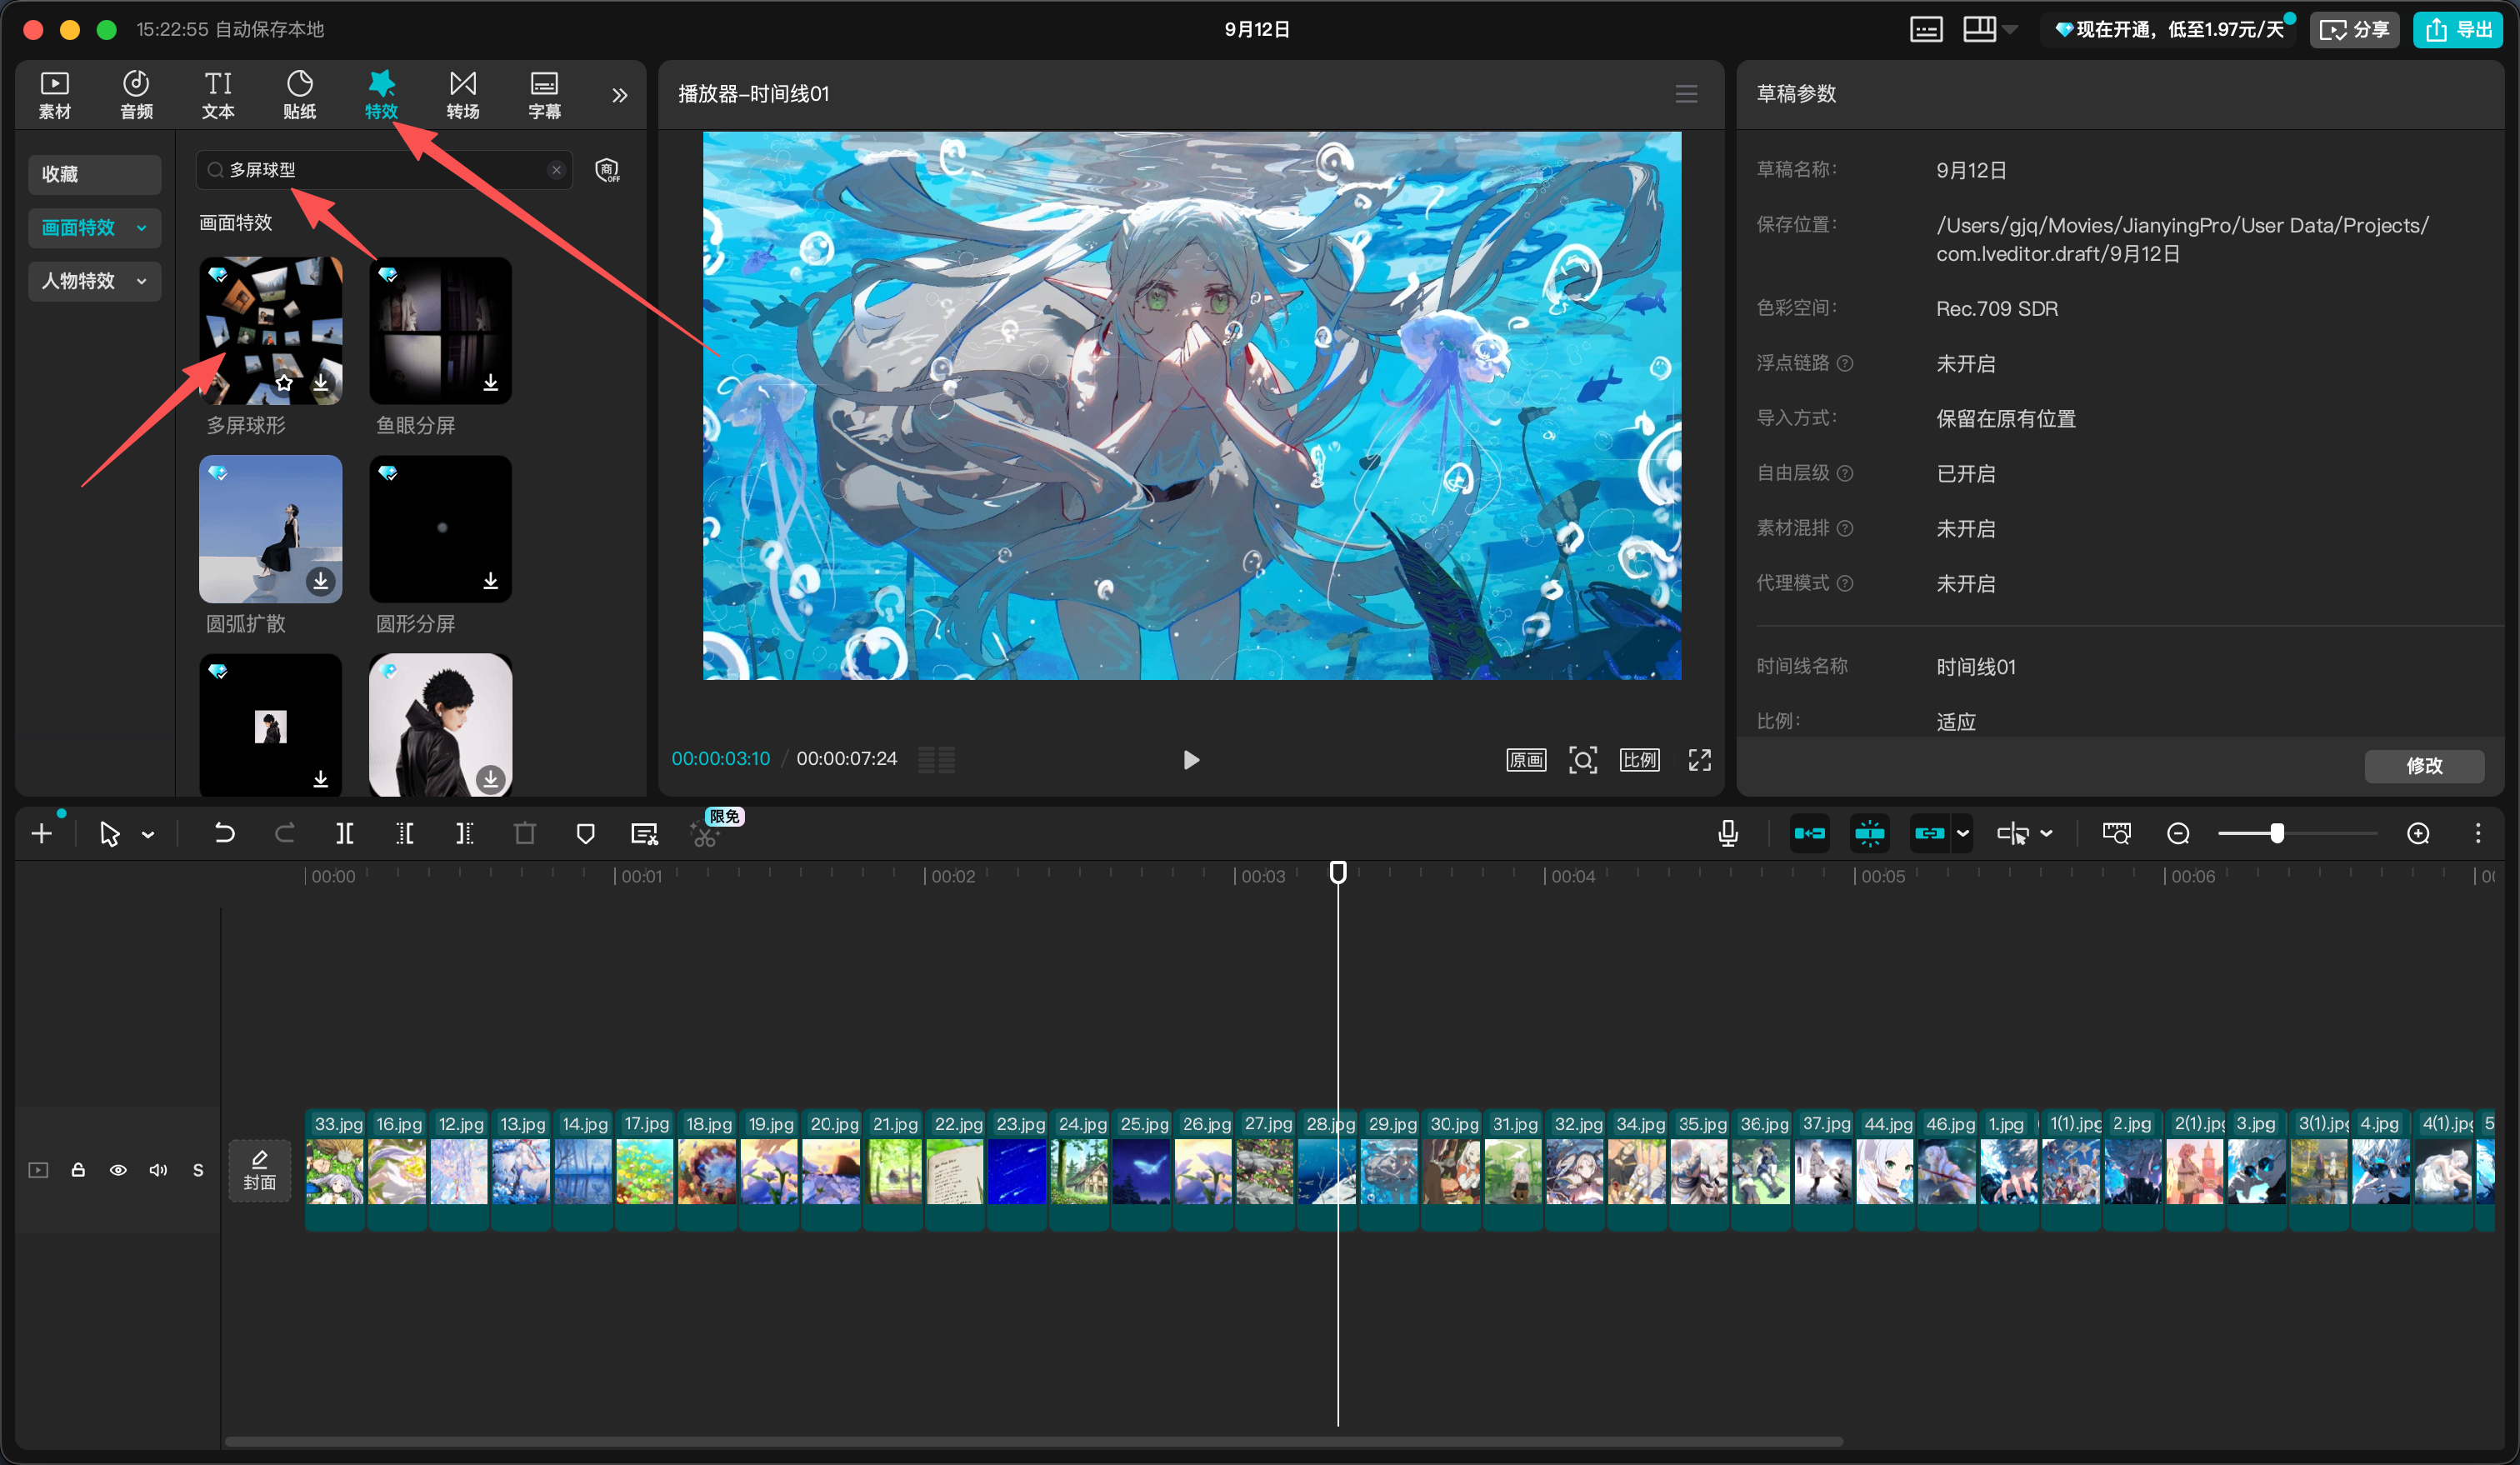The image size is (2520, 1465).
Task: Select the 多屏球形 effect thumbnail
Action: click(x=270, y=331)
